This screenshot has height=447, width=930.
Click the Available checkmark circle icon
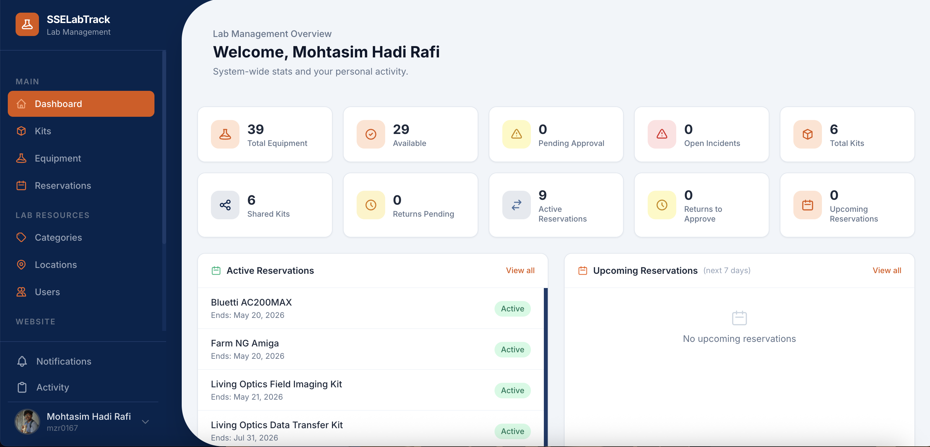pyautogui.click(x=371, y=134)
